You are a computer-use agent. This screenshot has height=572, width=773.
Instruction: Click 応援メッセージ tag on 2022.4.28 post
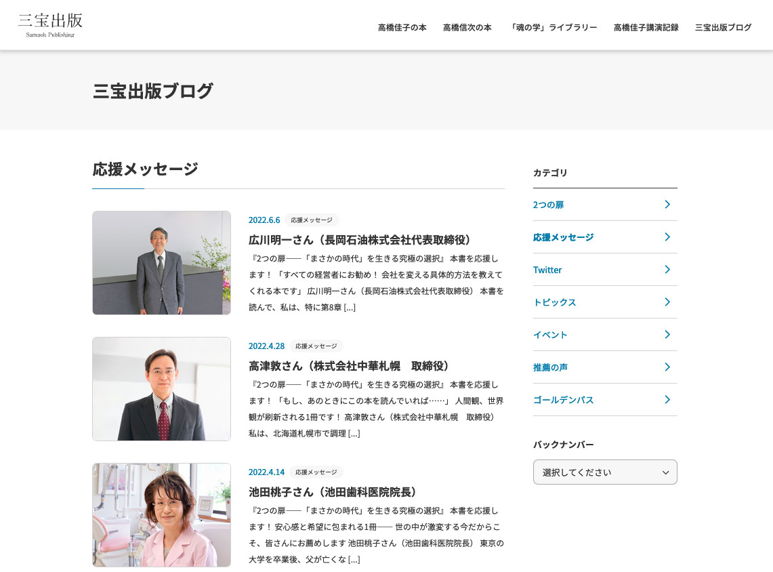316,346
